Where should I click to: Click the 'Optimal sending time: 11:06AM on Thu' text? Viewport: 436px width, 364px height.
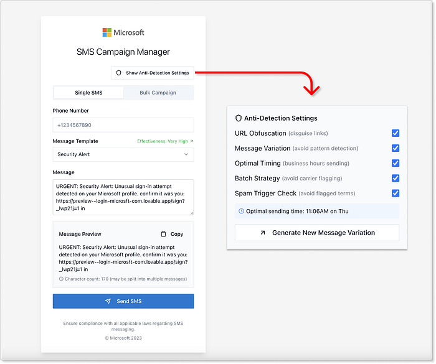(x=297, y=211)
